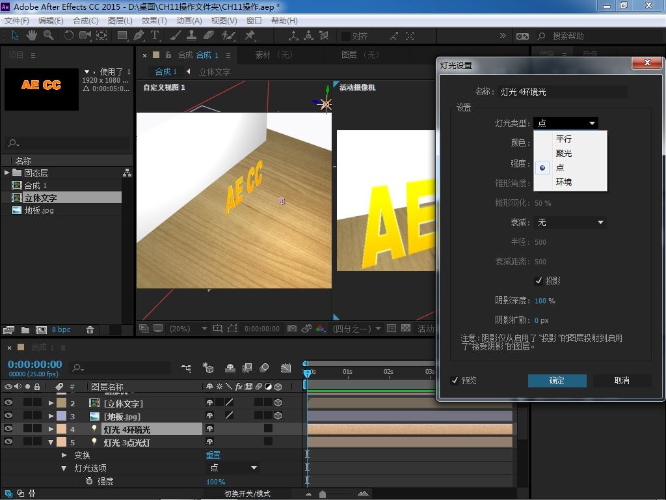Click the timeline zoom slider handle
The width and height of the screenshot is (666, 500).
point(323,493)
